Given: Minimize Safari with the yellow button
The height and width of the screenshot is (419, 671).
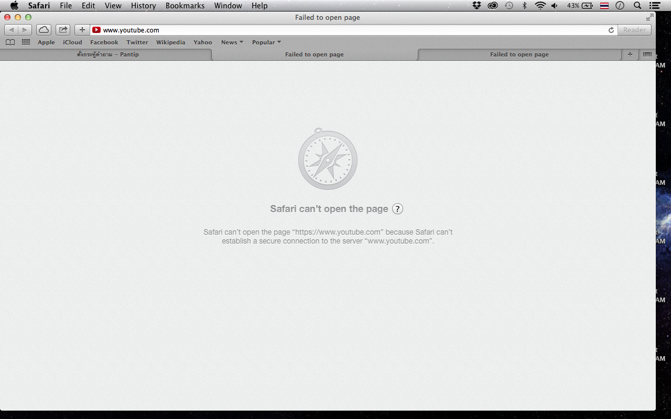Looking at the screenshot, I should click(18, 17).
